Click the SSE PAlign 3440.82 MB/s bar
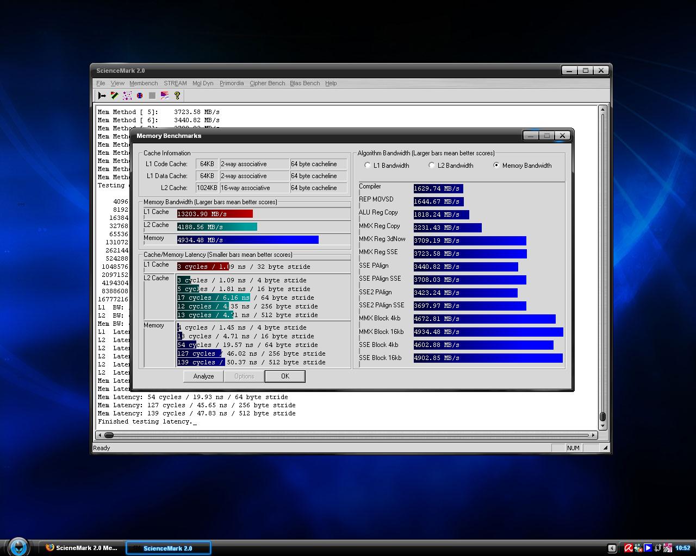 (466, 267)
